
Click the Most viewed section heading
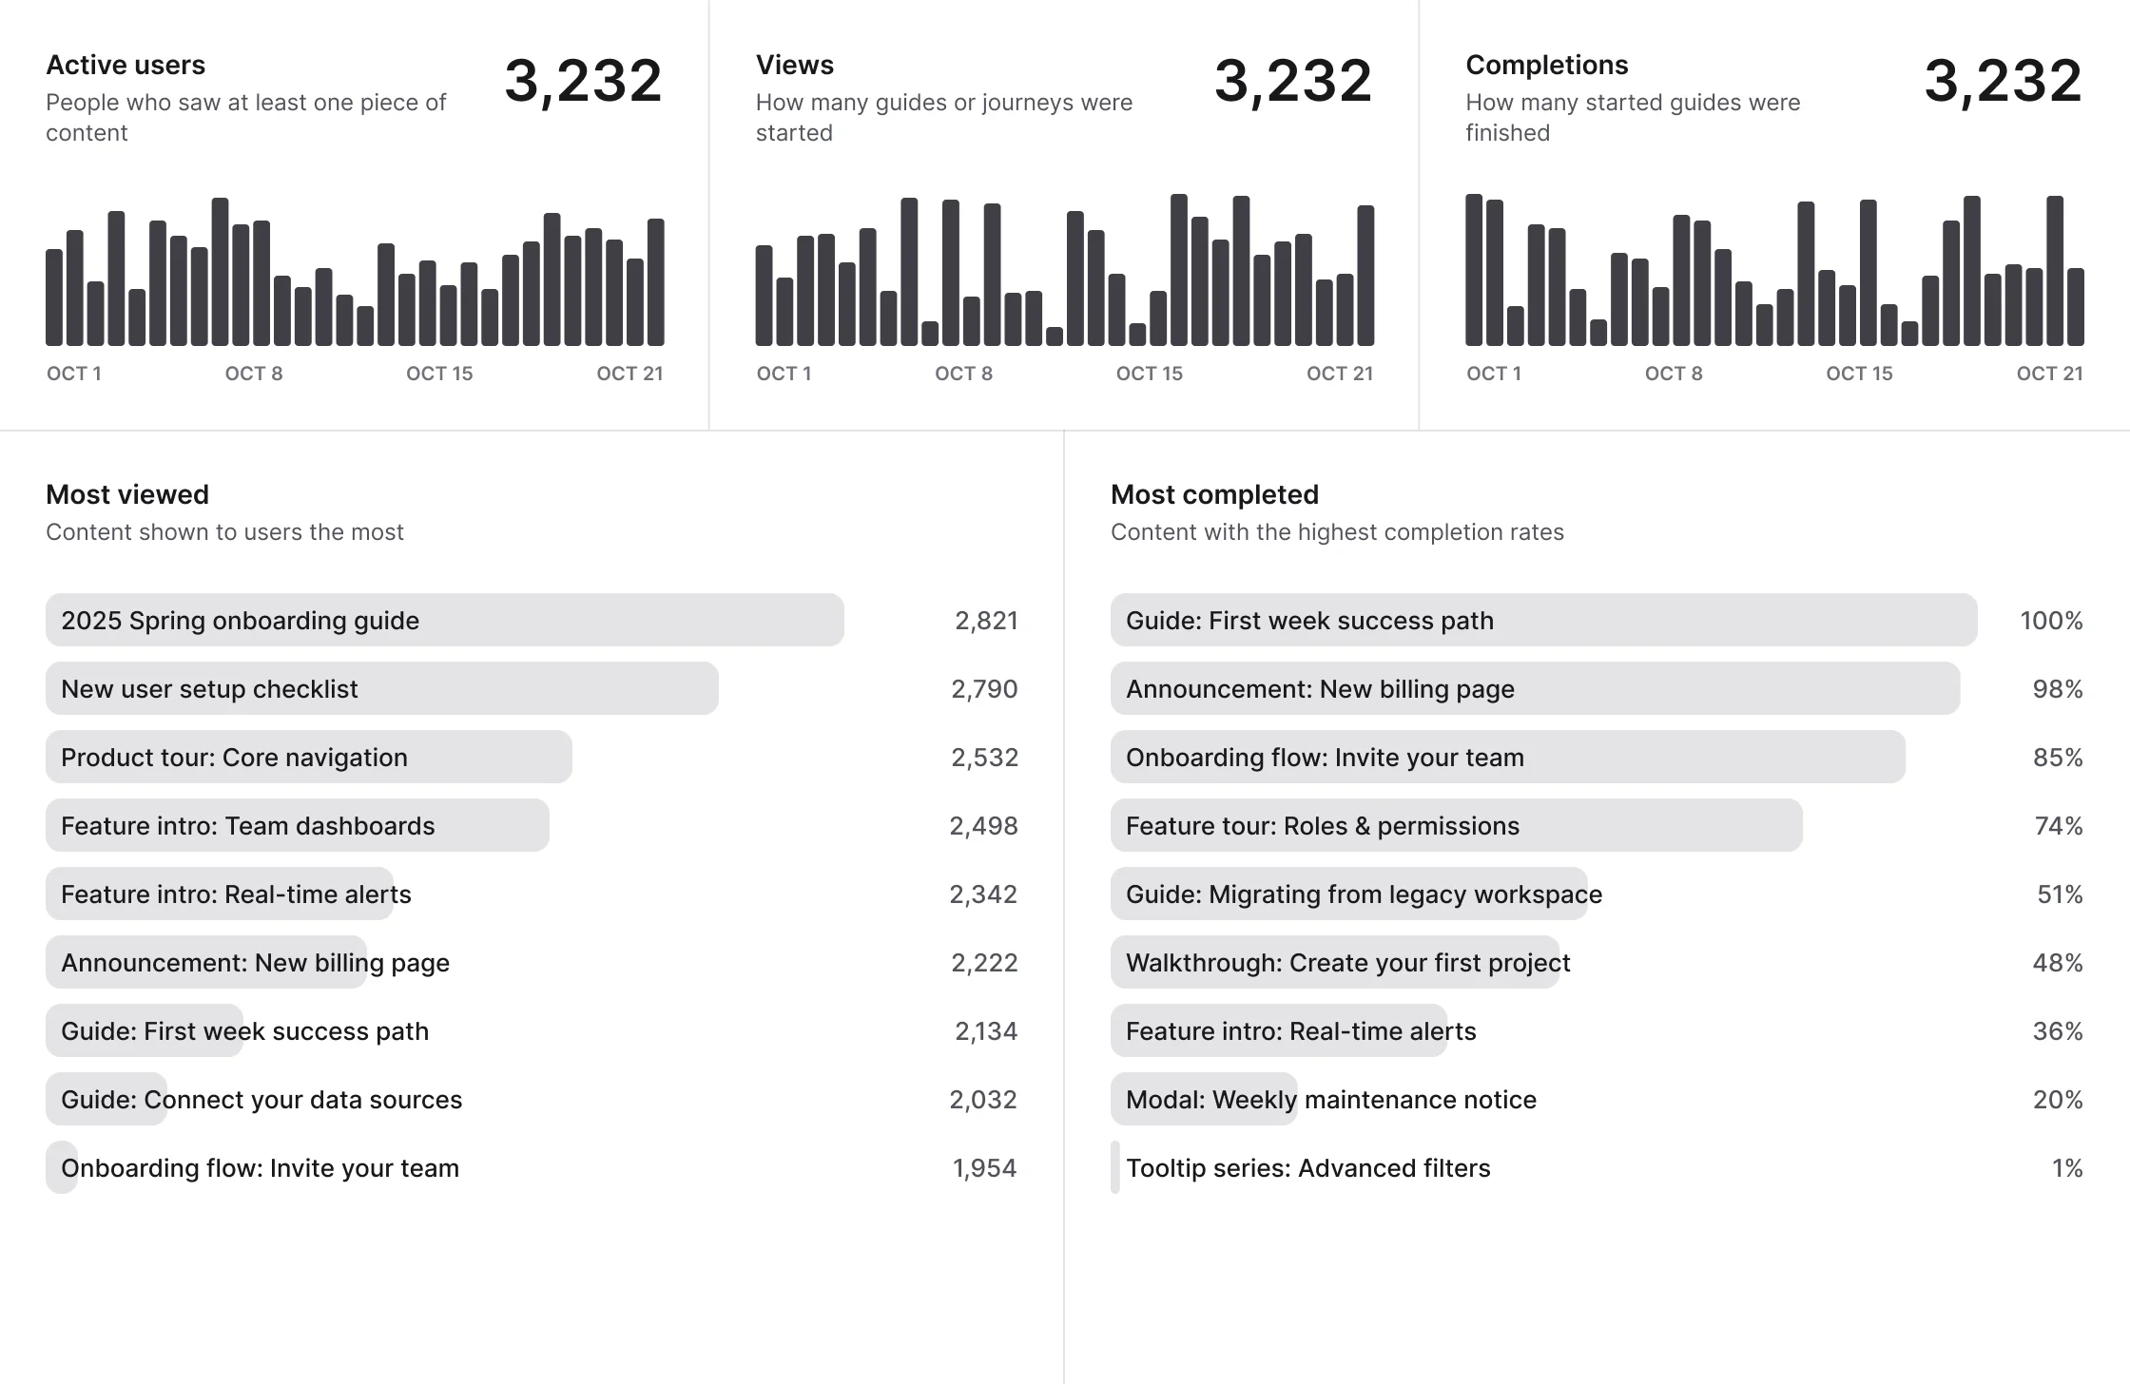coord(127,494)
